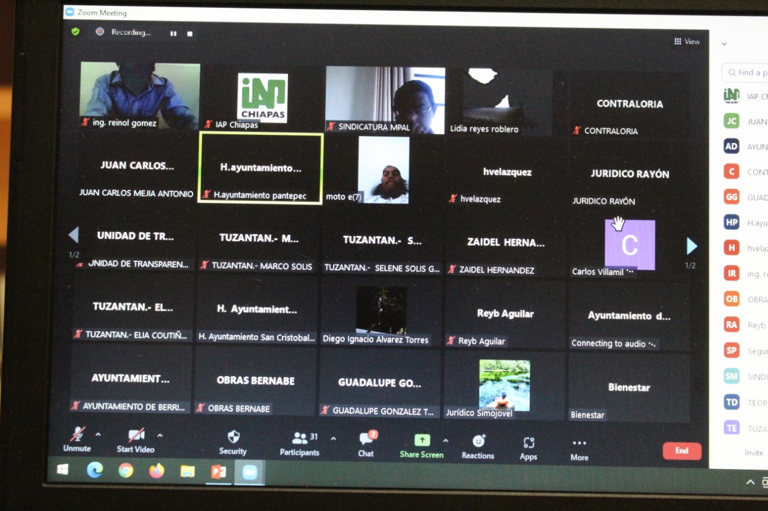Viewport: 768px width, 511px height.
Task: Select OB avatar in participants list
Action: coord(731,299)
